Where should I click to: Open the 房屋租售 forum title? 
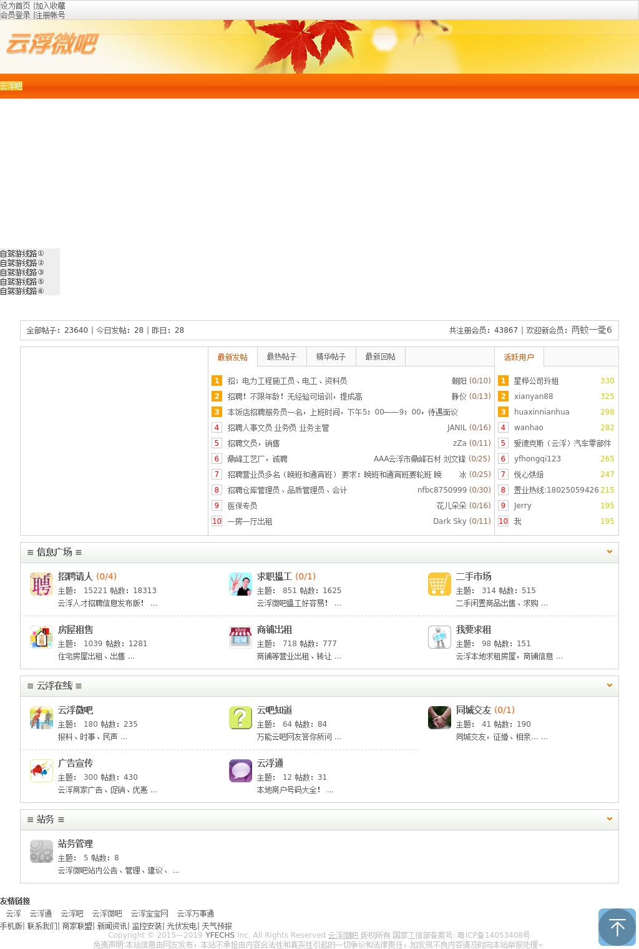coord(76,629)
